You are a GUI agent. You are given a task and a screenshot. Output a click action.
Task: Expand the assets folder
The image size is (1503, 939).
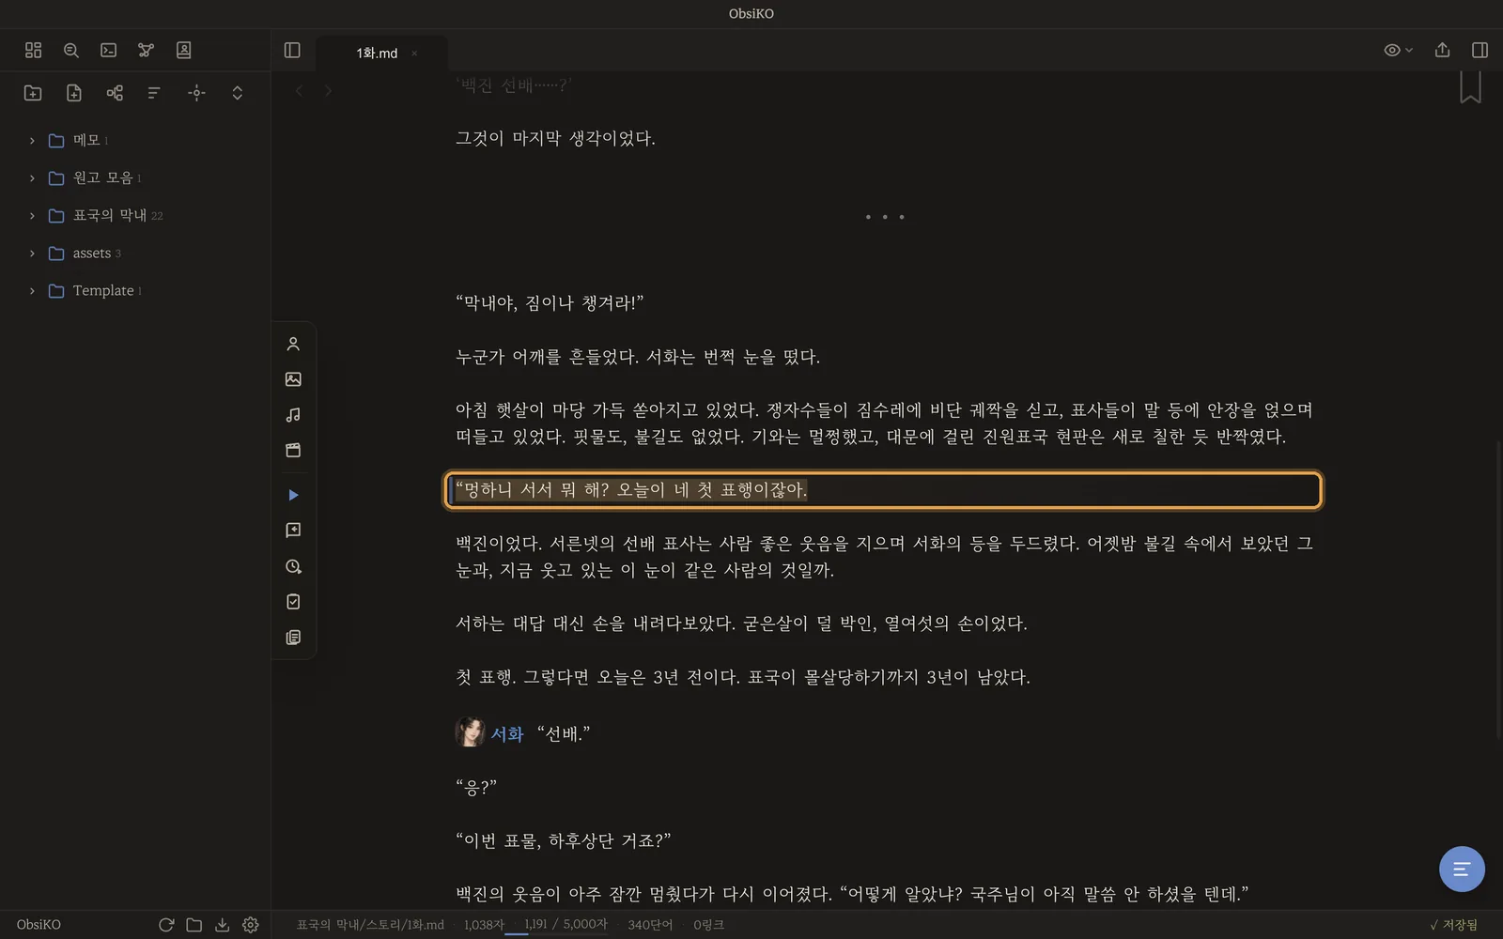(x=32, y=254)
